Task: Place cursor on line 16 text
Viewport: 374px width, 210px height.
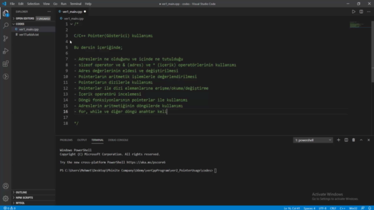Action: pyautogui.click(x=120, y=111)
